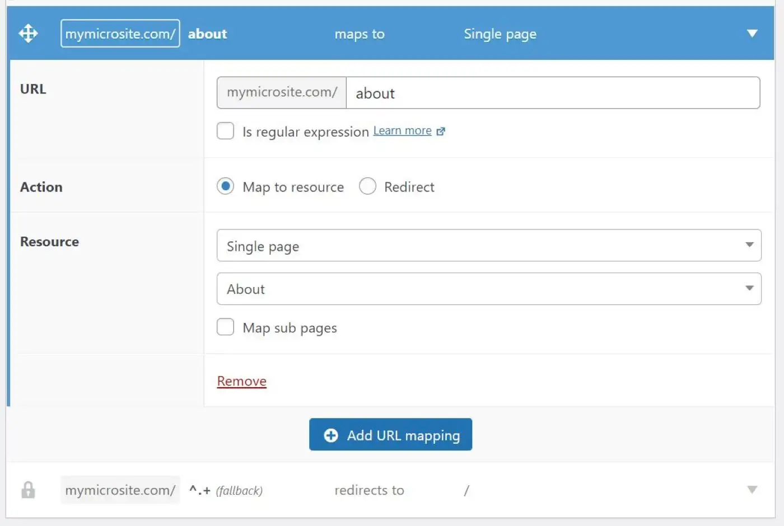This screenshot has width=784, height=526.
Task: Grab the move handle icon for about mapping
Action: point(28,34)
